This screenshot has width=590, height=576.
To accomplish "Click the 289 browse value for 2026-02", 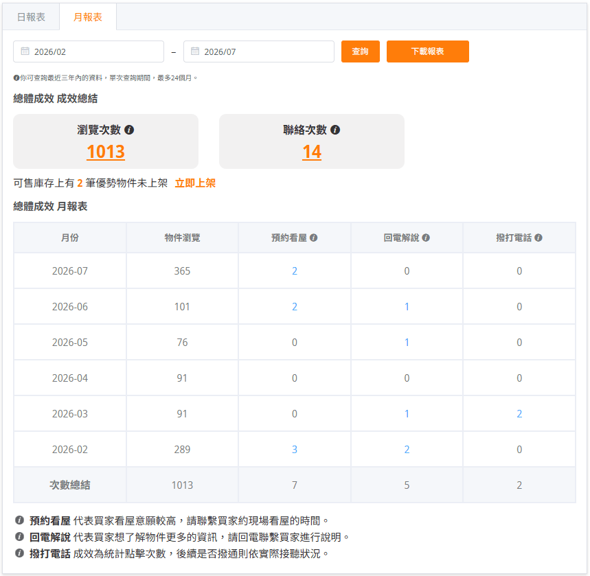I will pyautogui.click(x=182, y=450).
